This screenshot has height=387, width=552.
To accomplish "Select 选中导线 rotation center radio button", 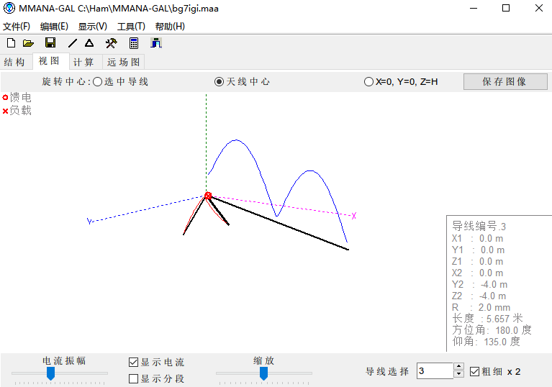I will [97, 82].
